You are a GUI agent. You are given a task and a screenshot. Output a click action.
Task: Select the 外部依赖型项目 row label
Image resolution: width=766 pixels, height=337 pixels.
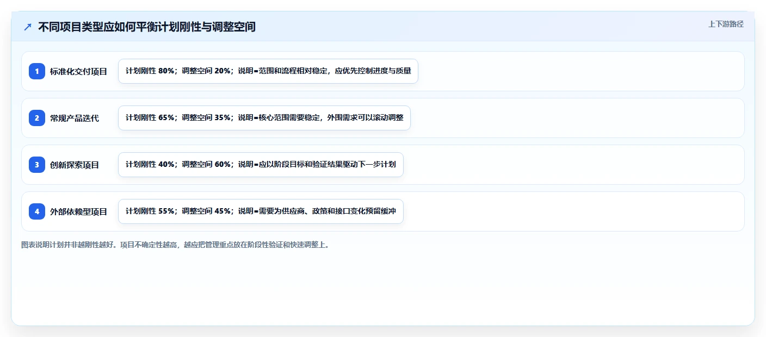(x=79, y=211)
